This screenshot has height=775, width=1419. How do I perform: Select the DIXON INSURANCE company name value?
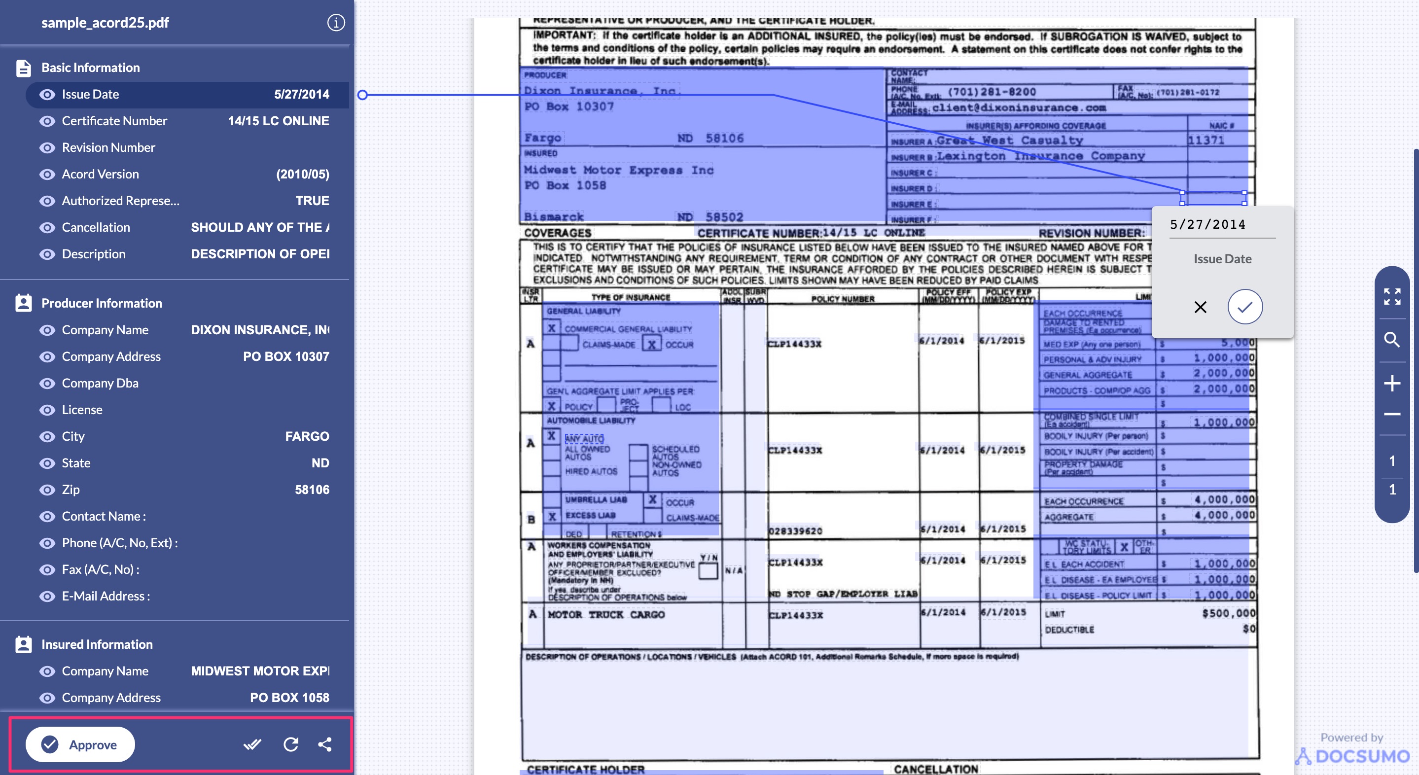pyautogui.click(x=260, y=330)
